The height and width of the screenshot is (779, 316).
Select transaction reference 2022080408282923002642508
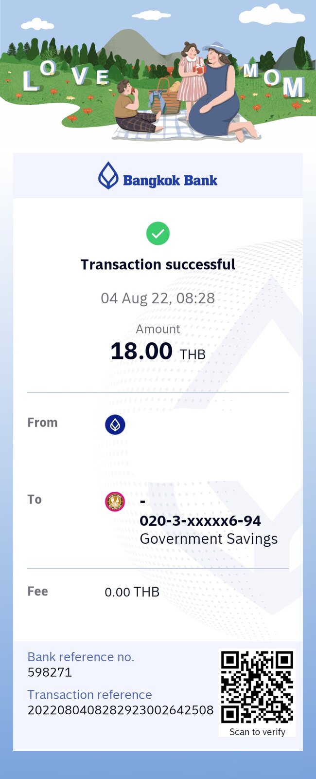[121, 710]
